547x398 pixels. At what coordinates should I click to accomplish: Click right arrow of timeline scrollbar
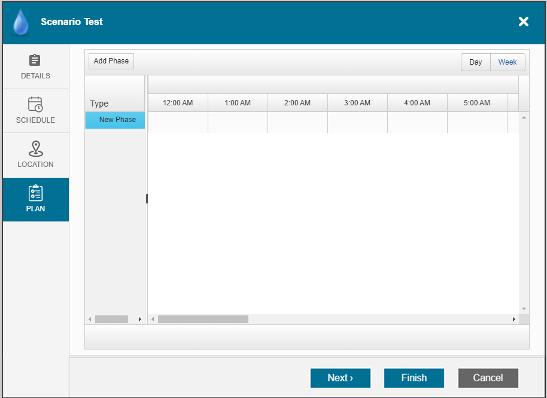(513, 320)
